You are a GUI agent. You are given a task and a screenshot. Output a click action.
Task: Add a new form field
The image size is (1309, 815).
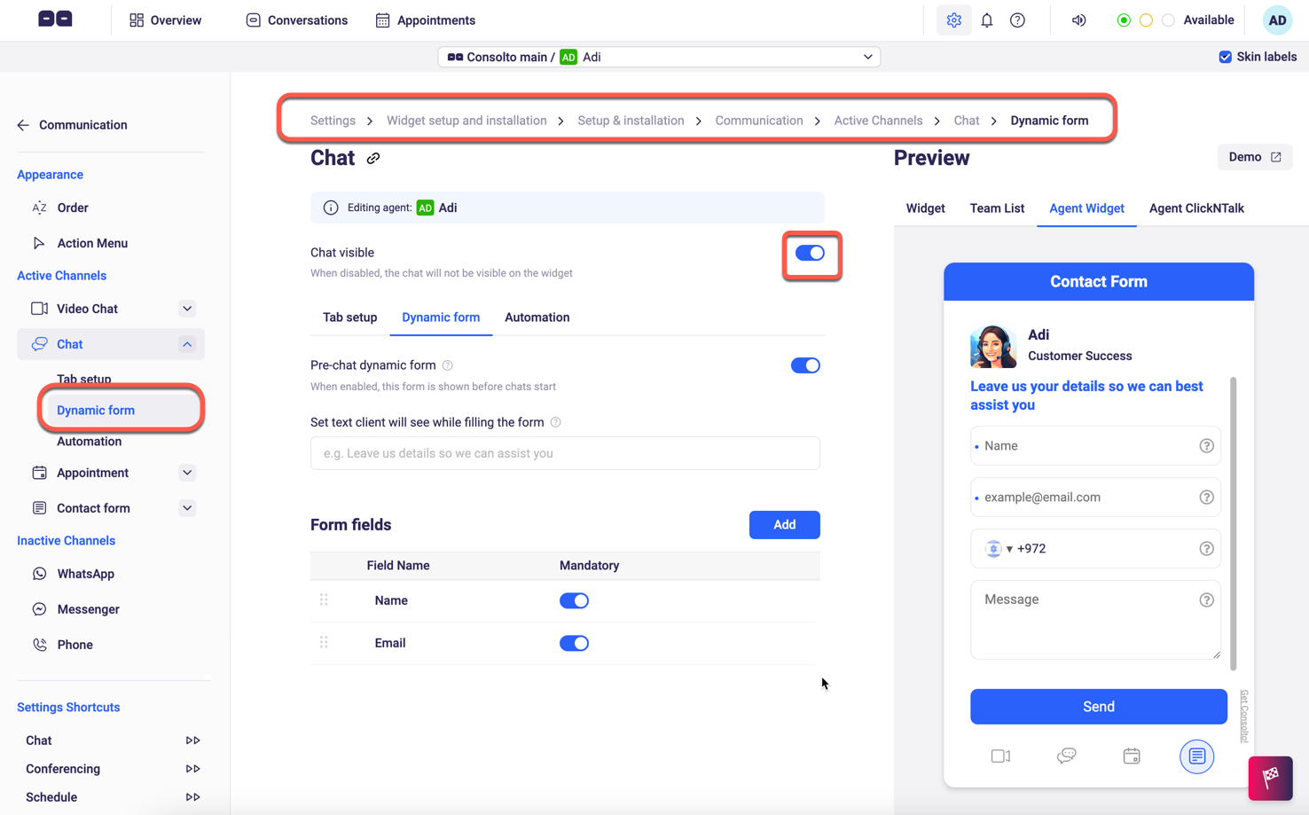[784, 525]
